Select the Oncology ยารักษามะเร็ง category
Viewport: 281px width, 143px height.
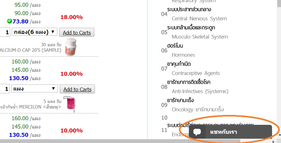[x=198, y=109]
